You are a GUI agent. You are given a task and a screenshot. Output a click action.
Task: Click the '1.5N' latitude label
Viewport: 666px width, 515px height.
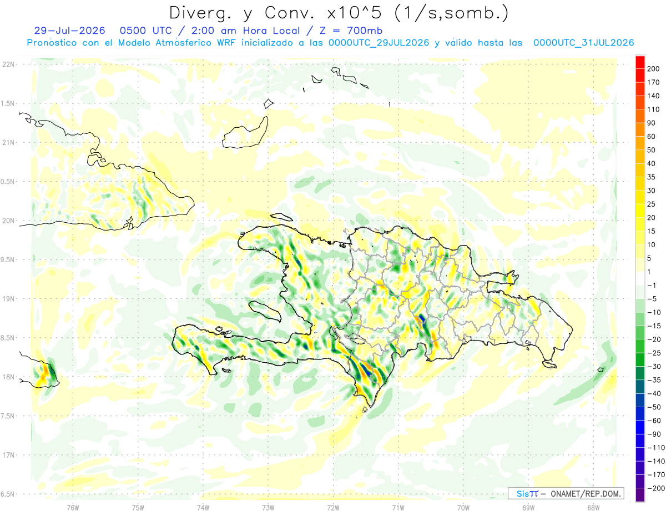pos(8,103)
